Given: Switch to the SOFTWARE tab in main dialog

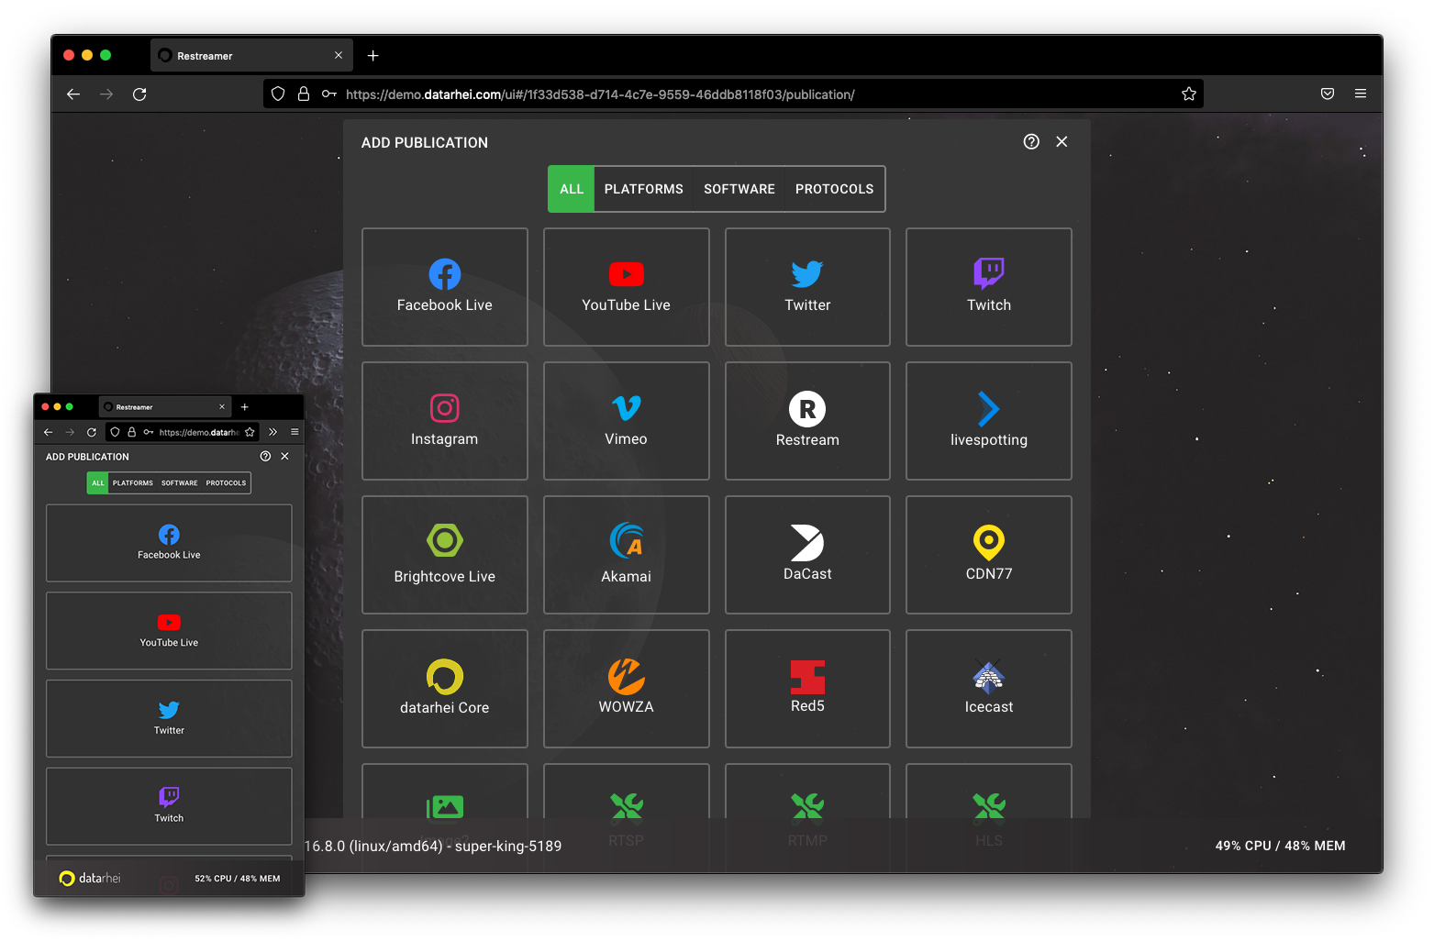Looking at the screenshot, I should (739, 189).
